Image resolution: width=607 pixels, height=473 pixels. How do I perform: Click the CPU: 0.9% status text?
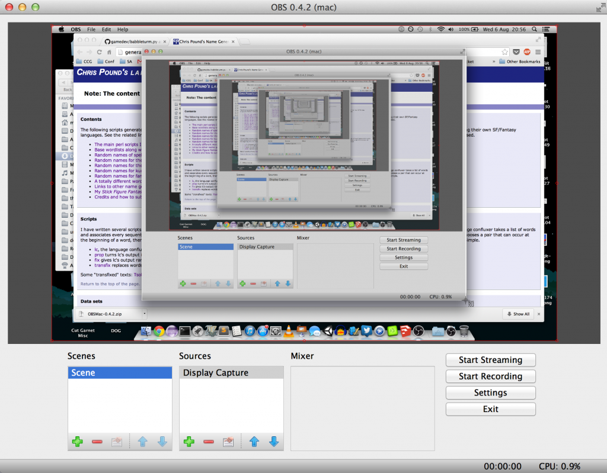point(560,466)
